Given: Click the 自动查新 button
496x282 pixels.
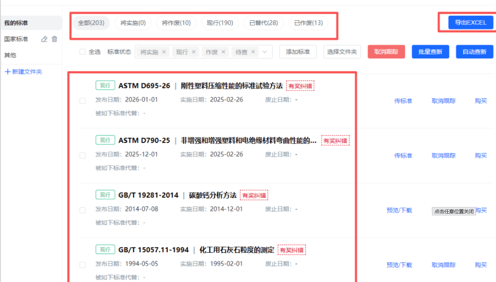Looking at the screenshot, I should tap(474, 52).
